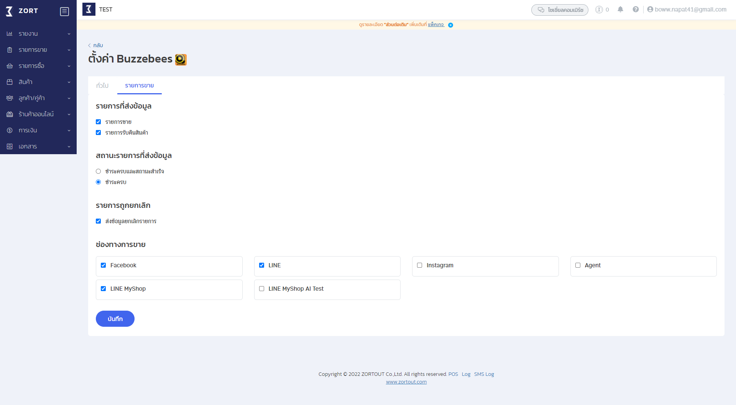
Task: Select the ชำระครบและสถานะสำเร็จ radio option
Action: click(99, 171)
